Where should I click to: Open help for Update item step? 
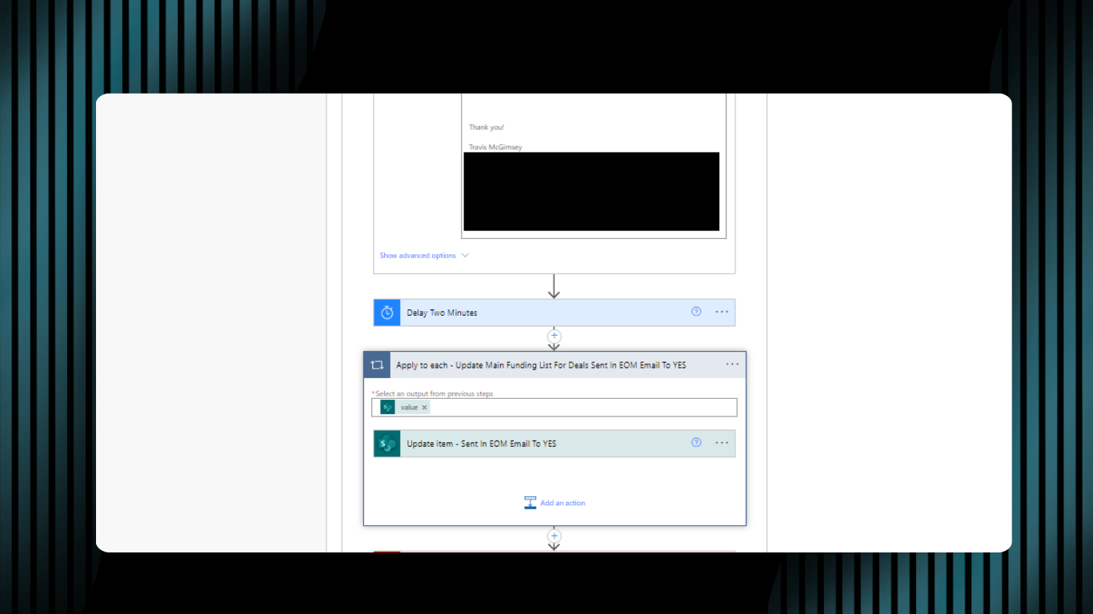pos(696,442)
